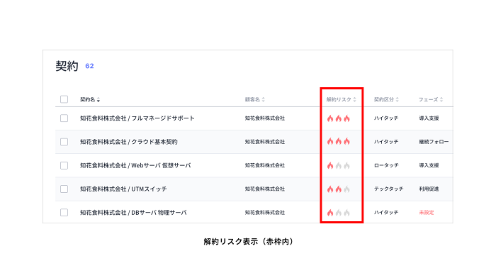Click 継続フォロー phase cell

(x=434, y=142)
